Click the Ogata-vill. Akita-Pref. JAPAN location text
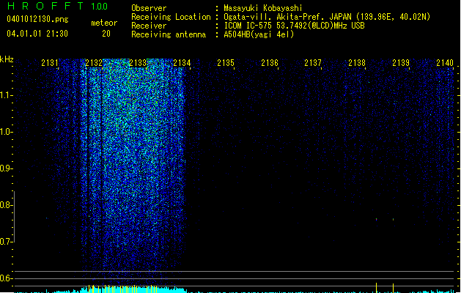Viewport: 461px width, 293px height. pyautogui.click(x=327, y=17)
